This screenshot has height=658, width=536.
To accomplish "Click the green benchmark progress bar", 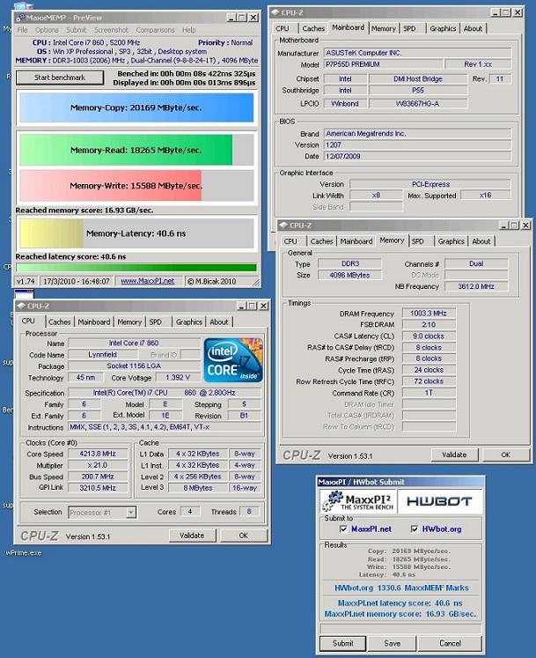I will pyautogui.click(x=136, y=268).
